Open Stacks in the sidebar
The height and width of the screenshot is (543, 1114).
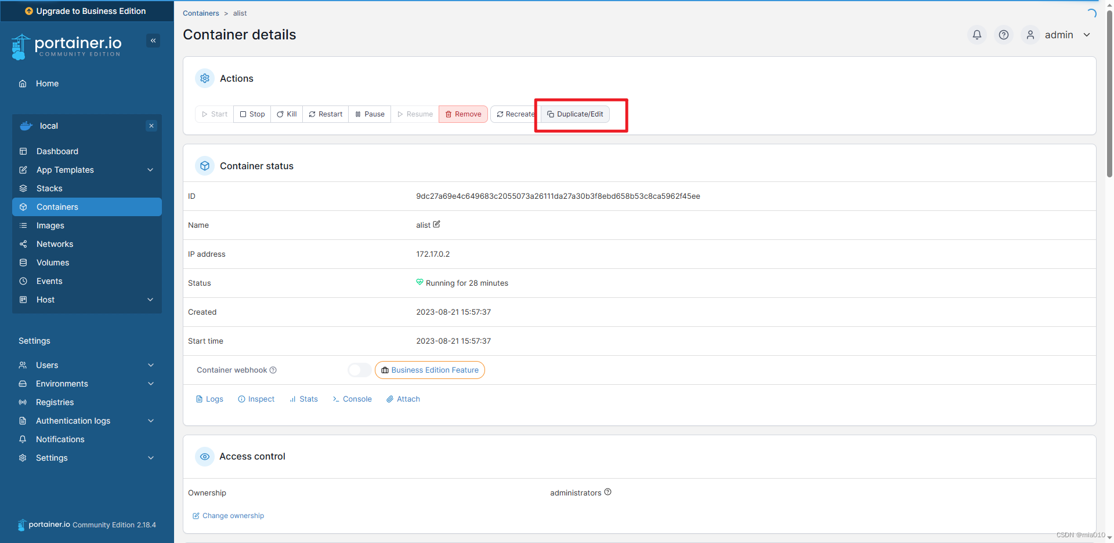pyautogui.click(x=86, y=188)
